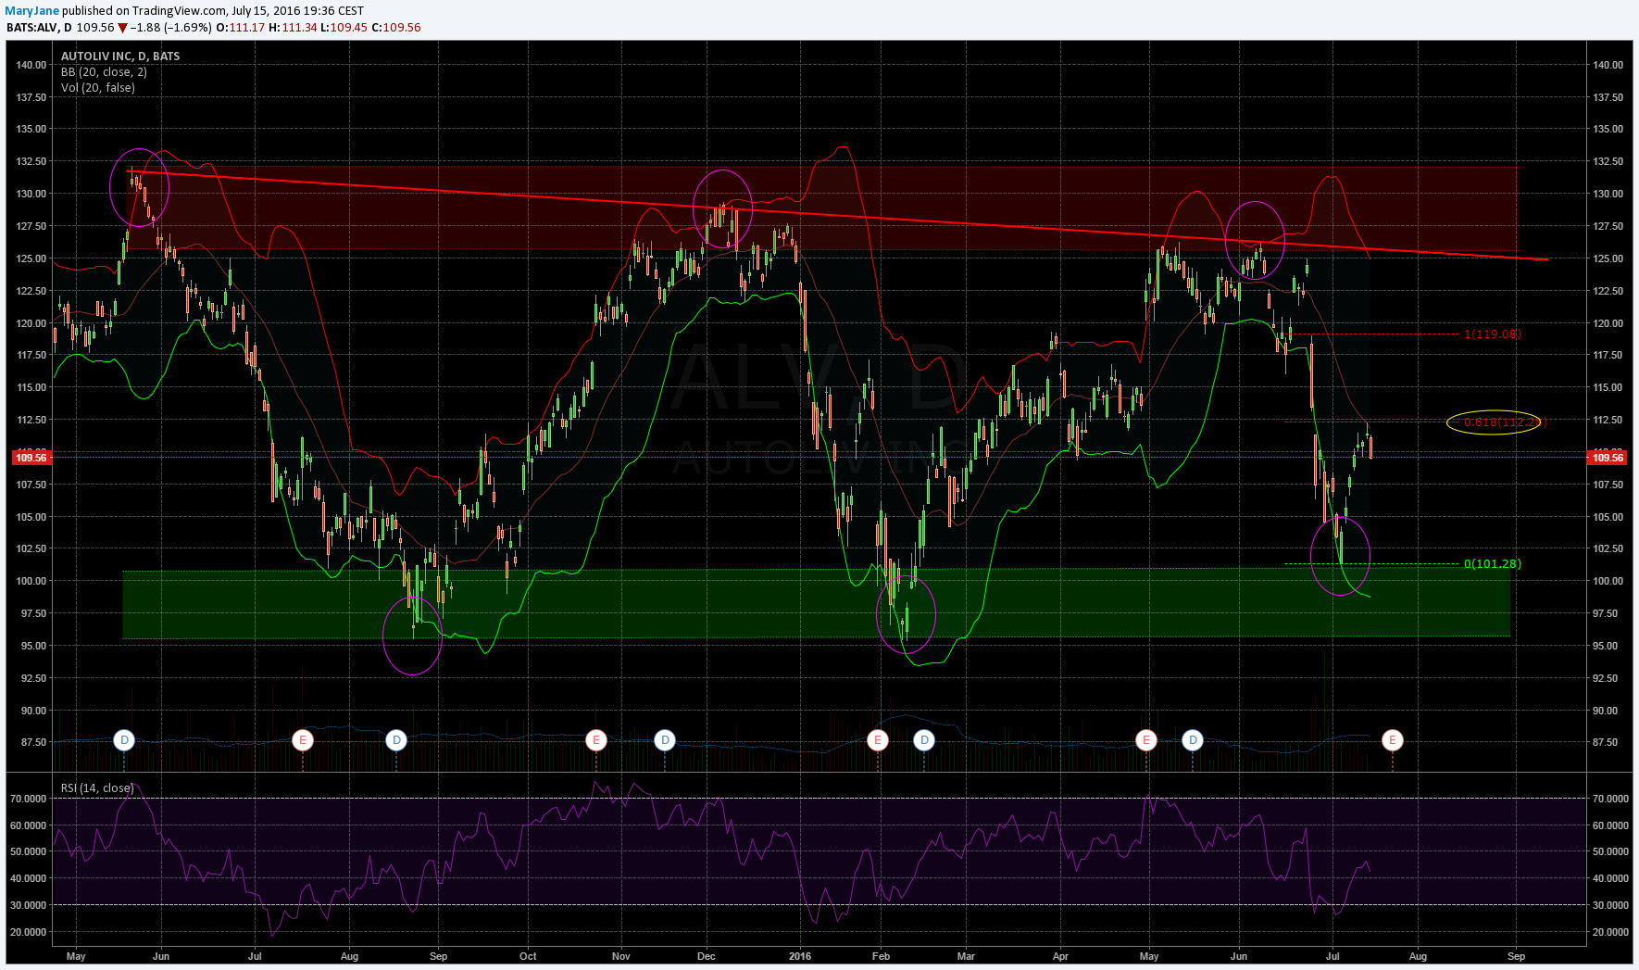1639x970 pixels.
Task: Select the green support zone rectangle
Action: tap(816, 603)
